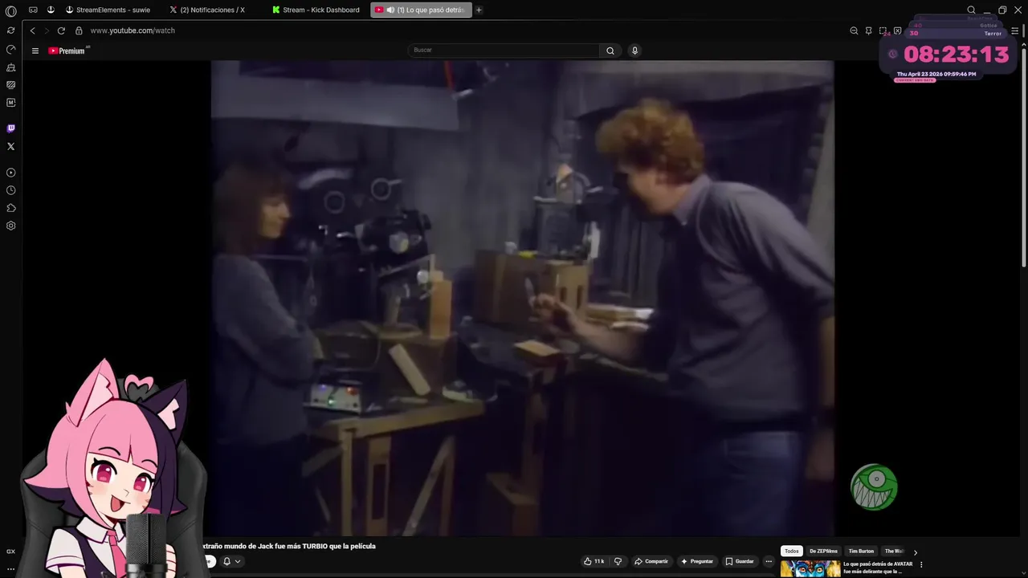Switch to StreamElements - suwie tab

tap(108, 10)
